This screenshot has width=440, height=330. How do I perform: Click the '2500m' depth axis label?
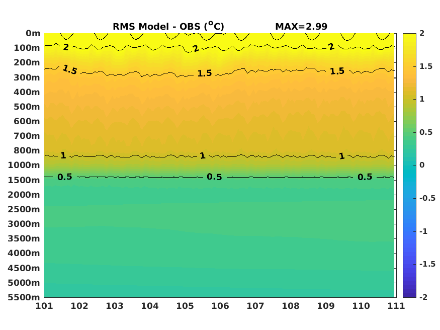tap(24, 209)
